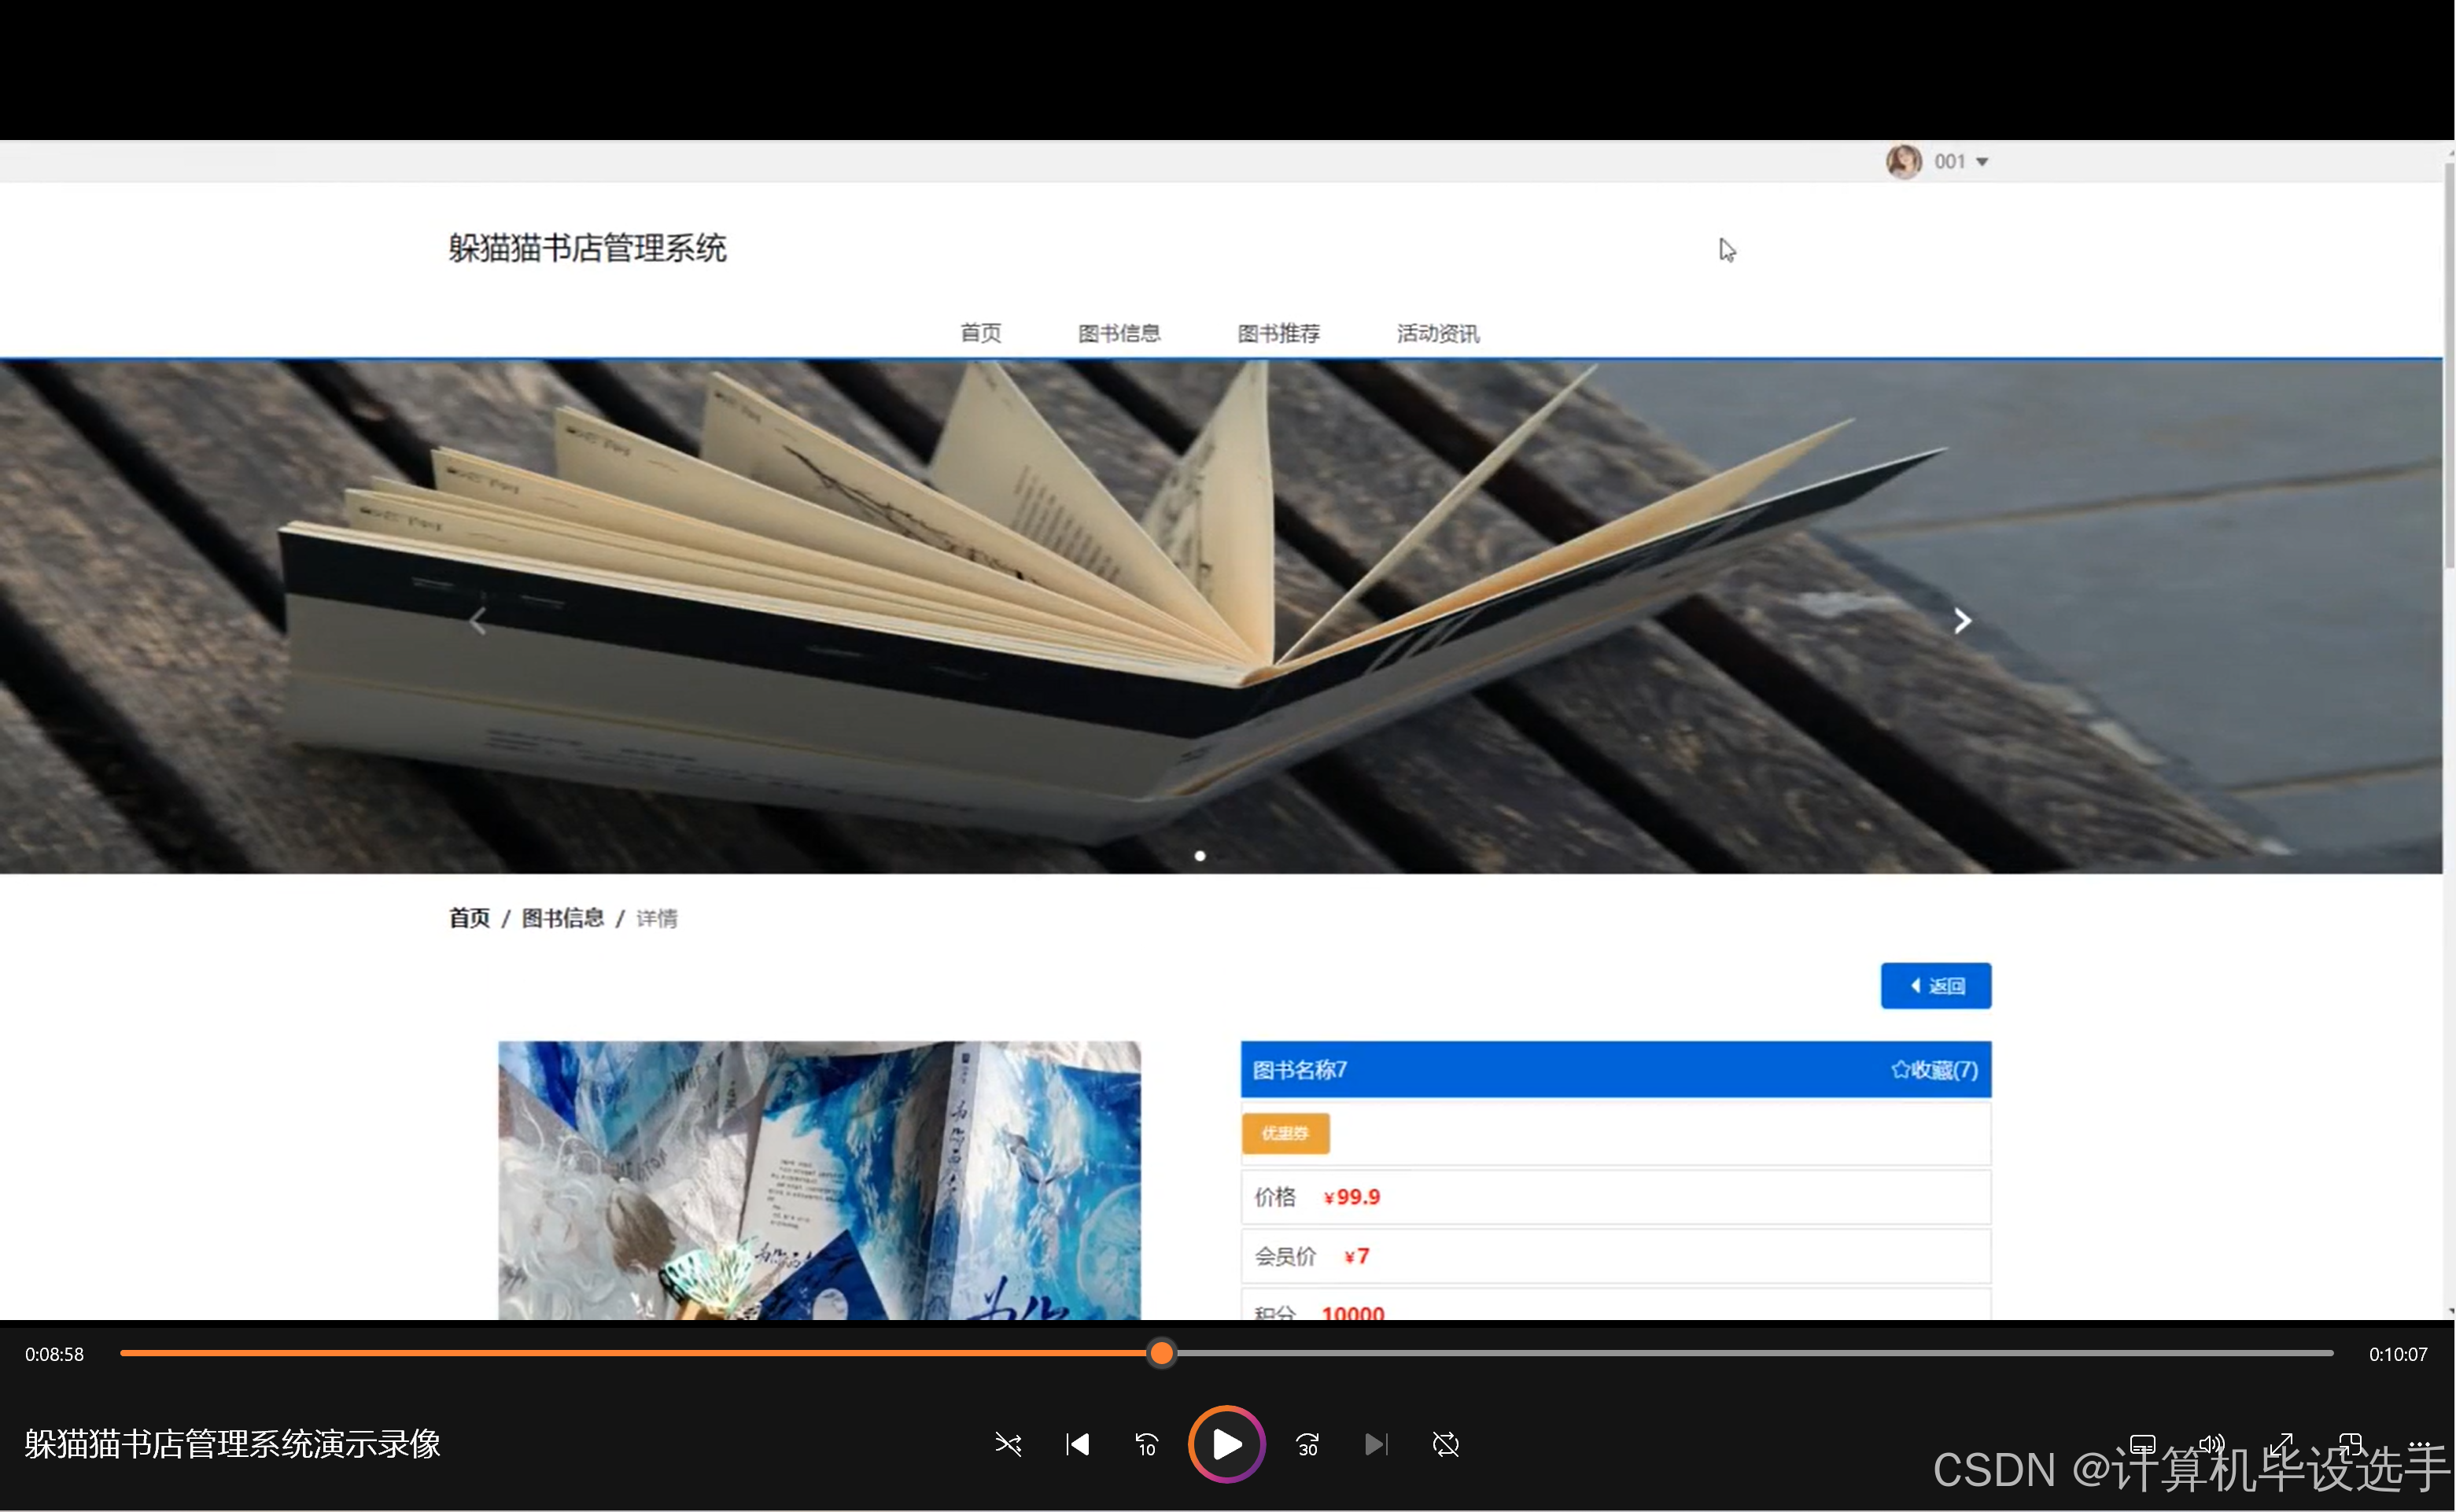
Task: Click the book cover thumbnail
Action: (819, 1180)
